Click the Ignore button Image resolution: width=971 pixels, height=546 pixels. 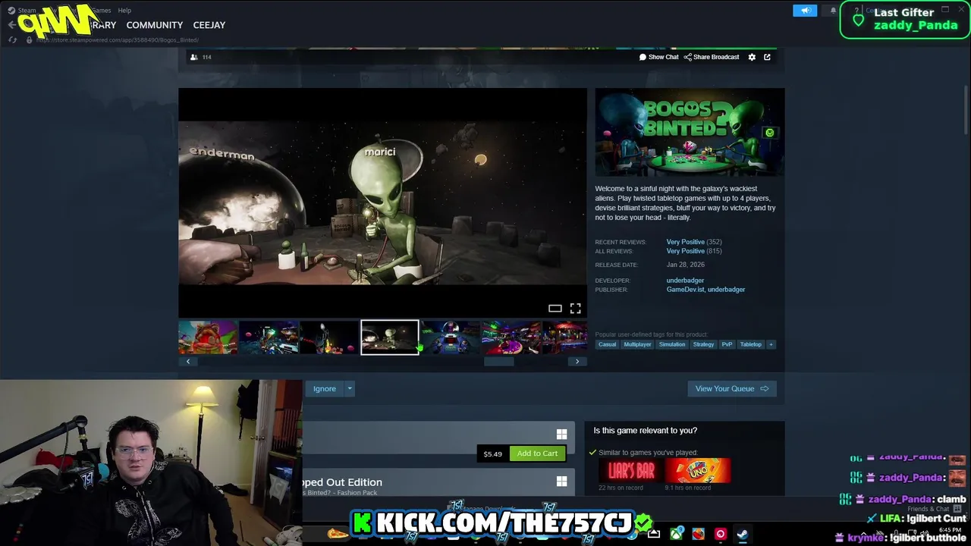[x=324, y=389]
